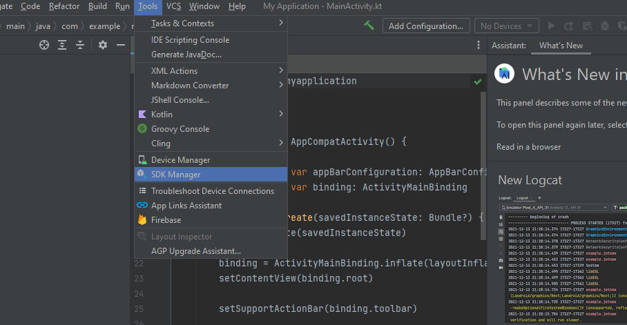Viewport: 627px width, 325px height.
Task: Click the Android Studio logo in Assistant
Action: [x=504, y=74]
